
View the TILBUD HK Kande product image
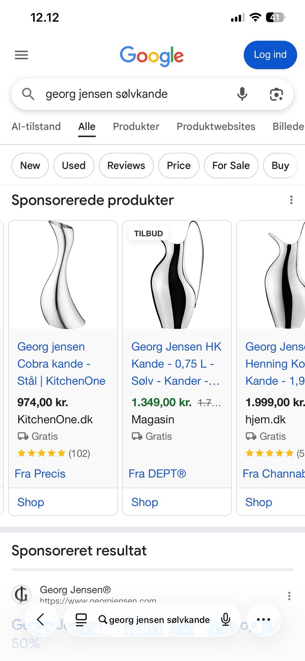pyautogui.click(x=177, y=275)
